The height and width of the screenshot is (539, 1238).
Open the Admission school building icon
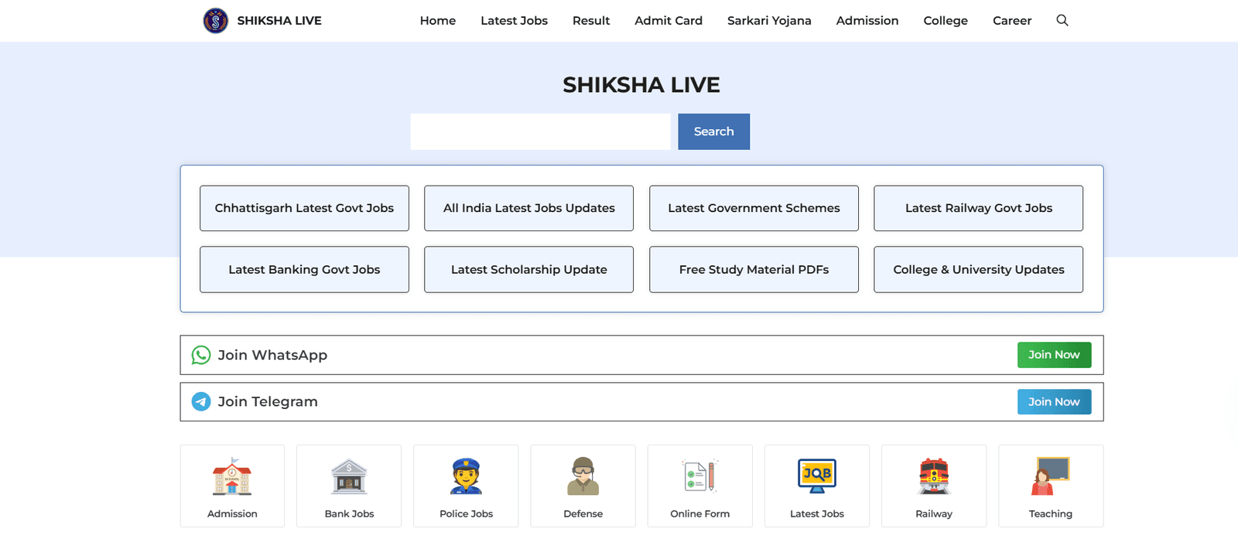[232, 476]
